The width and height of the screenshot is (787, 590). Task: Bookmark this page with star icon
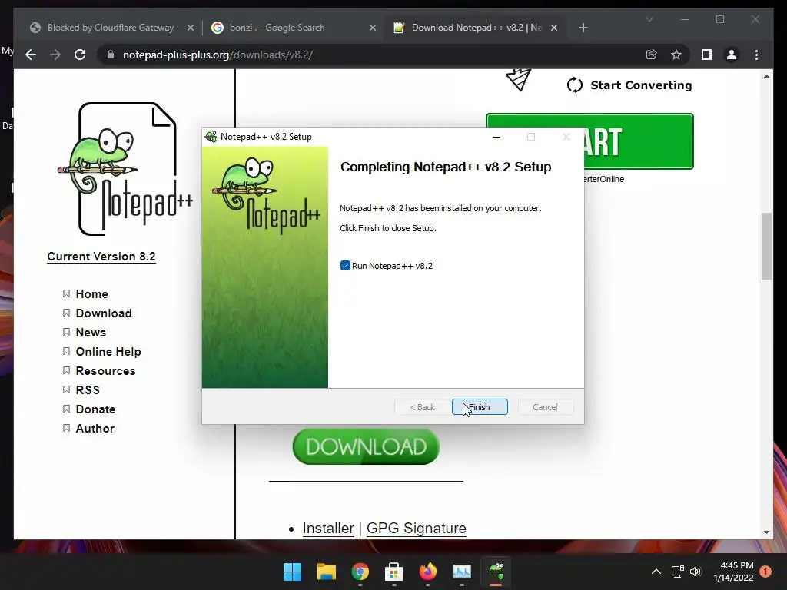676,55
